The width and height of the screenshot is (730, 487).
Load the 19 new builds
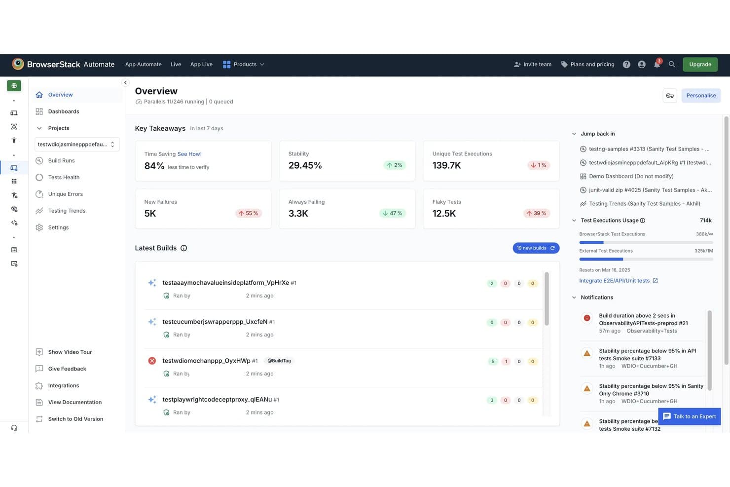click(536, 248)
